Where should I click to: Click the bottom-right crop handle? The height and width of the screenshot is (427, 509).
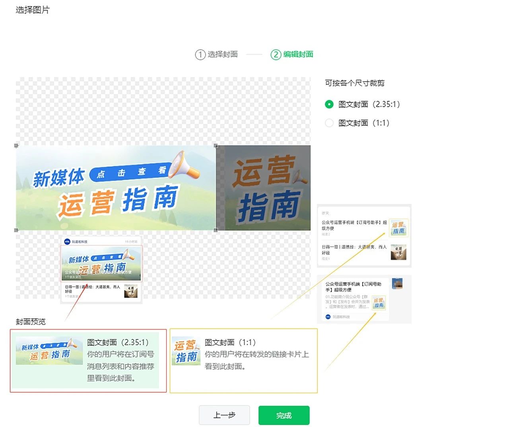[216, 230]
